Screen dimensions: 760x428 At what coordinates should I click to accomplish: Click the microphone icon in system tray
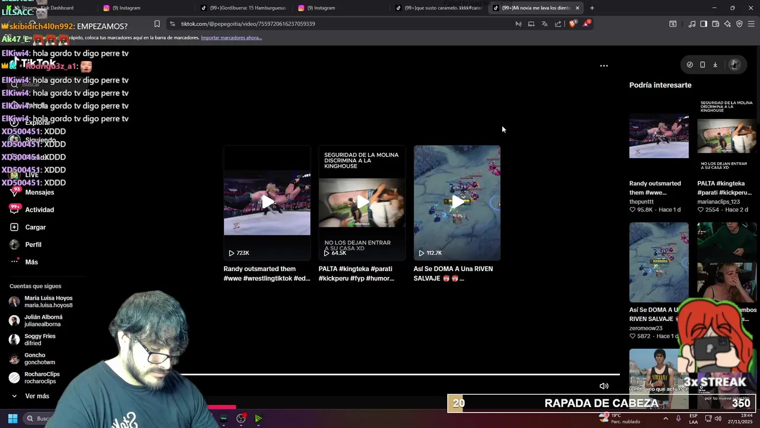[678, 418]
